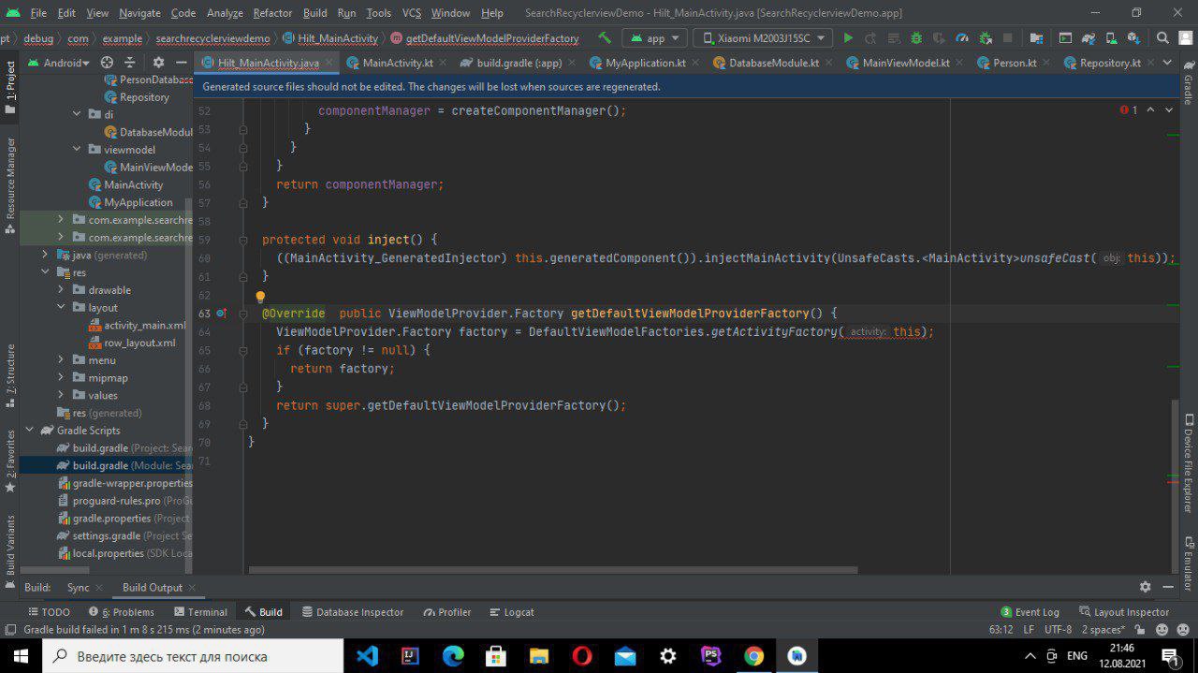1198x673 pixels.
Task: Open the Logcat tool window
Action: coord(511,612)
